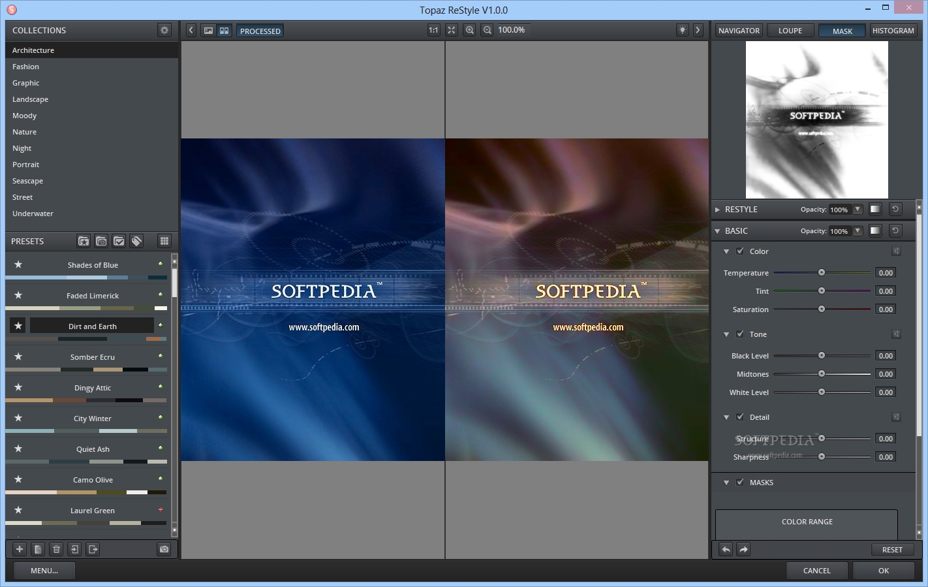Screen dimensions: 928x587
Task: Click the Menu... button
Action: pos(44,571)
